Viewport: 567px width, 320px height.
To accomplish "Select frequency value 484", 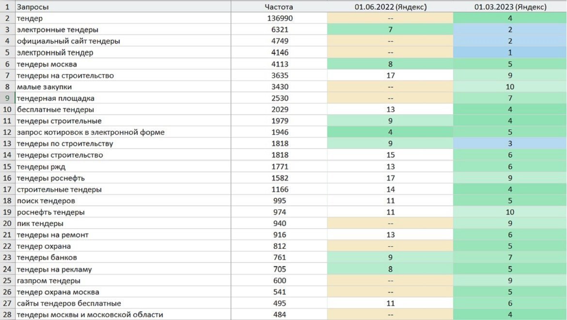I will pos(280,315).
